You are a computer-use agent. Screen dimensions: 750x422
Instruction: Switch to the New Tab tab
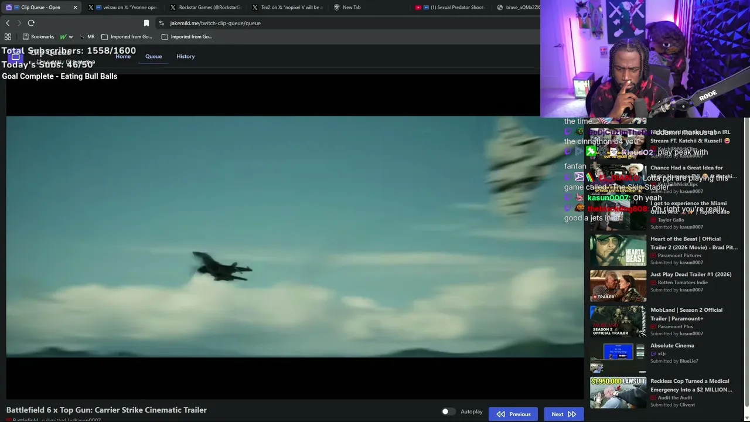[369, 8]
